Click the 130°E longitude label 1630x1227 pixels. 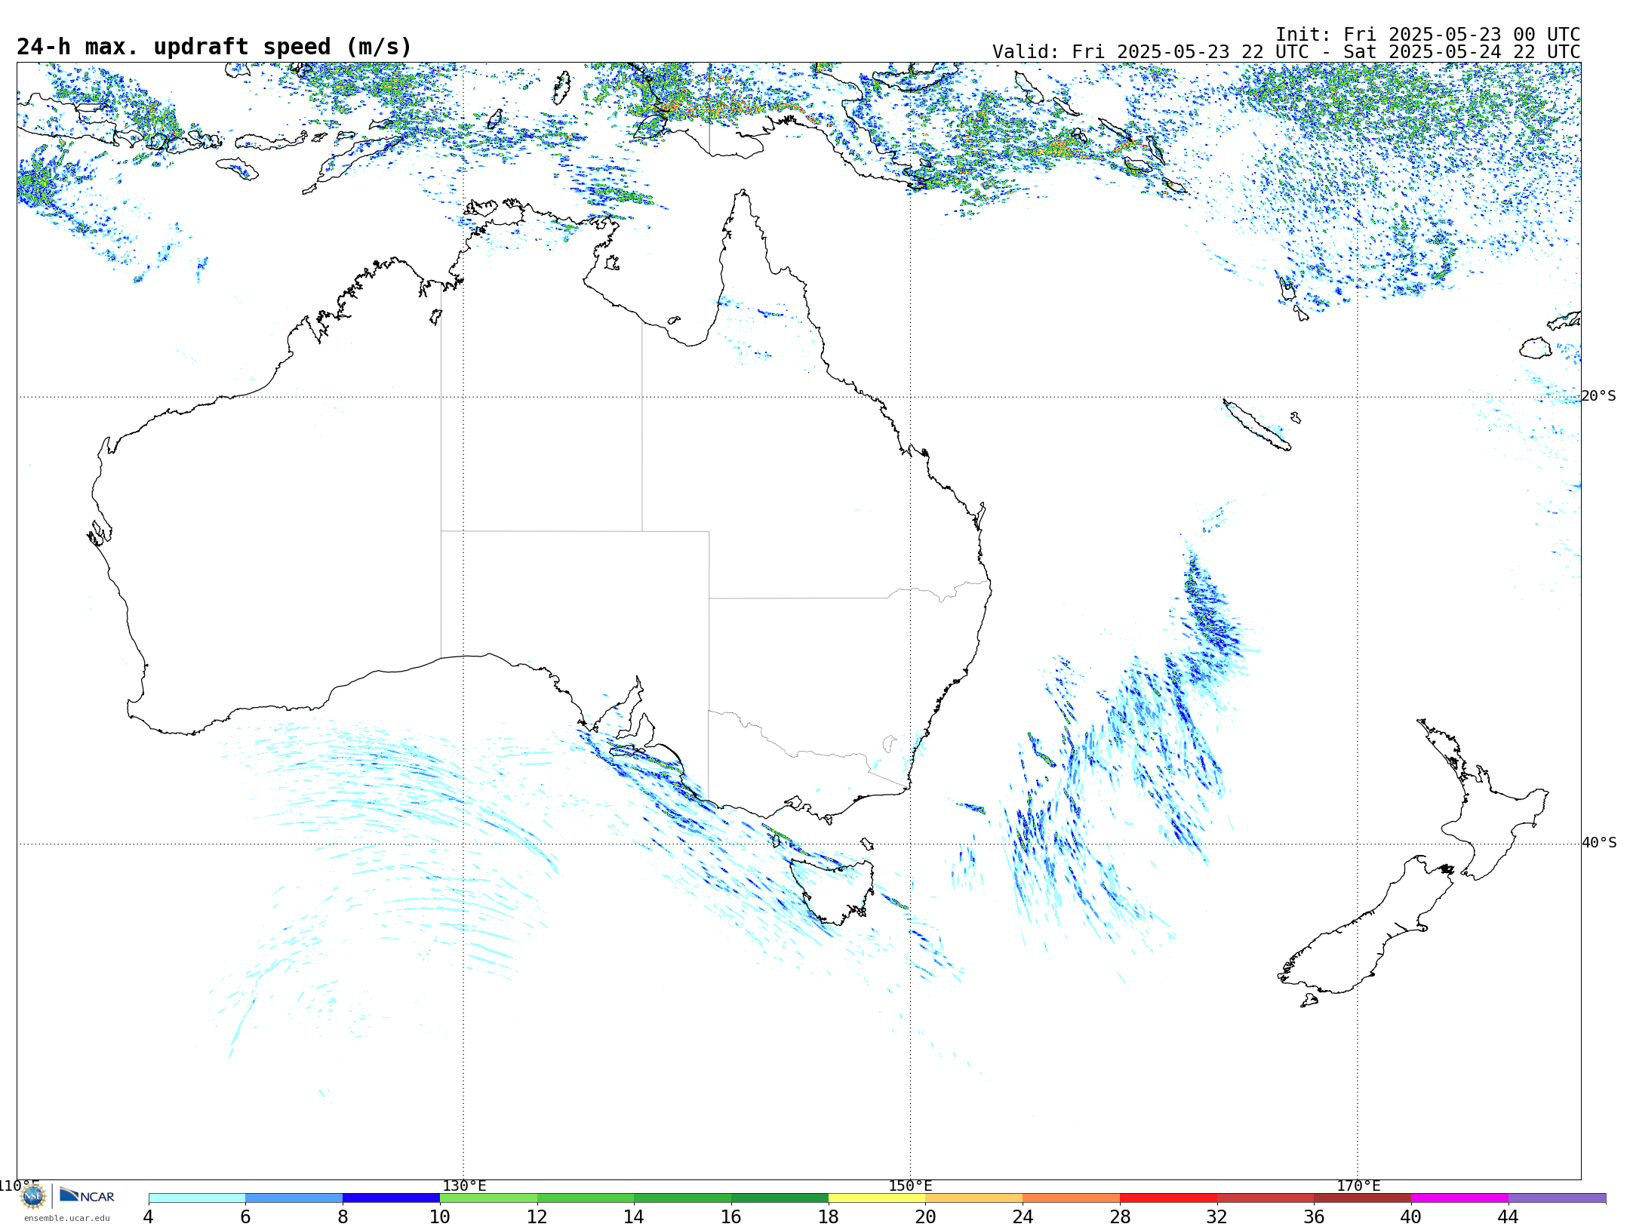tap(464, 1186)
